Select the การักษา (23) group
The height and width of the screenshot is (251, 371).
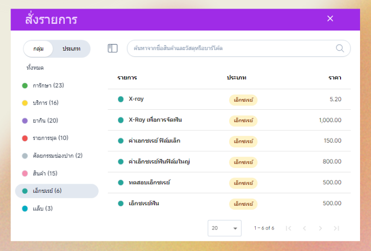click(57, 85)
